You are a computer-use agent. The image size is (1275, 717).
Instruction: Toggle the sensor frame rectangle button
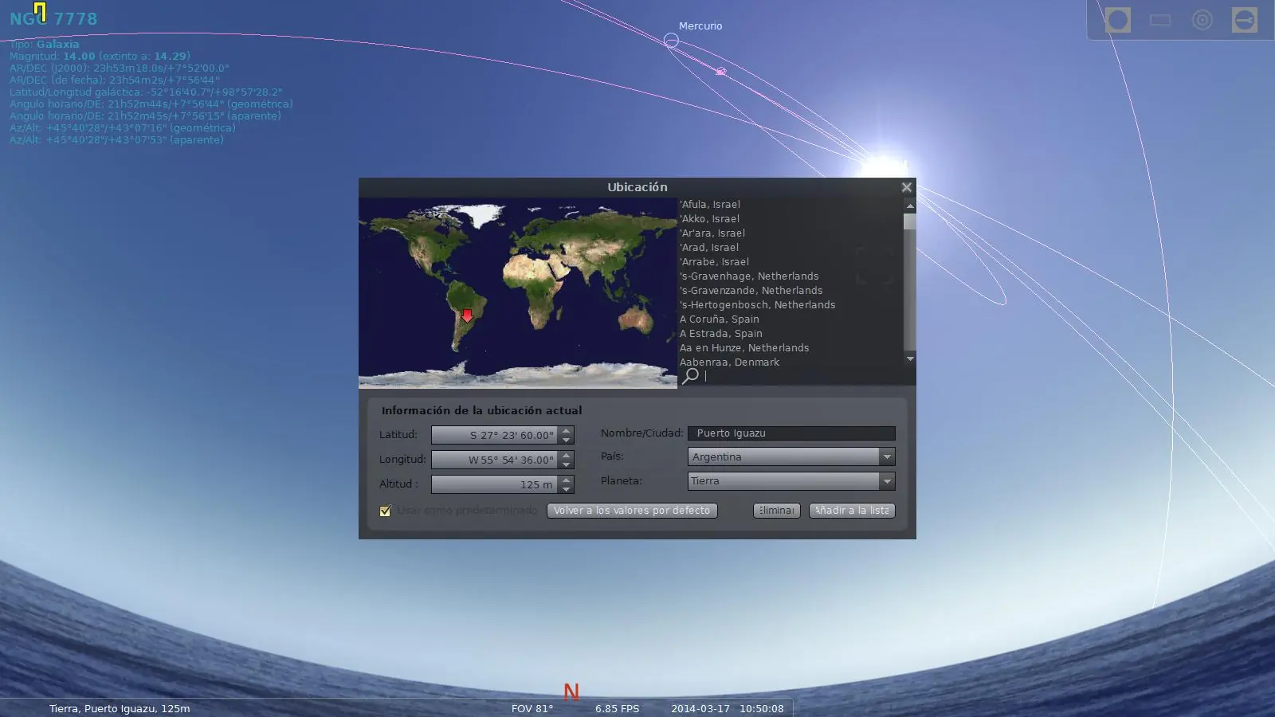tap(1160, 20)
